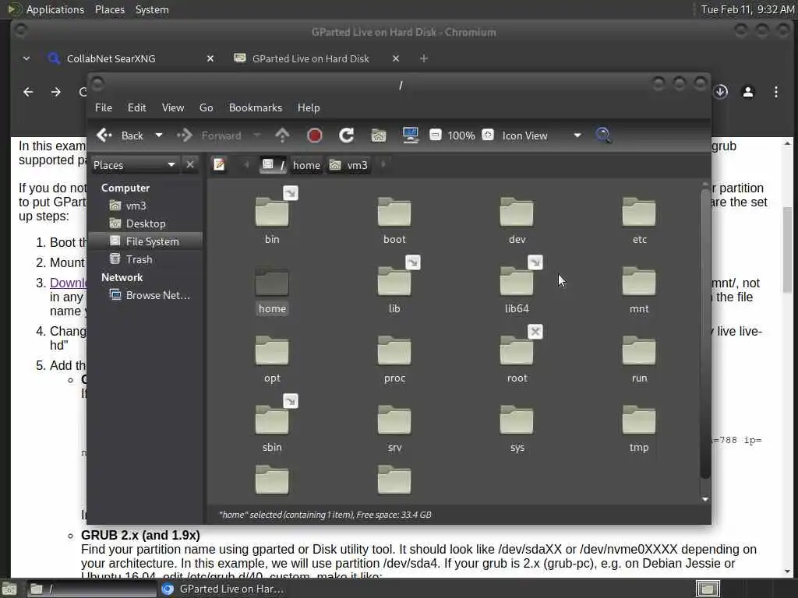The image size is (798, 598).
Task: Open the Places sidebar selector dropdown
Action: coord(134,165)
